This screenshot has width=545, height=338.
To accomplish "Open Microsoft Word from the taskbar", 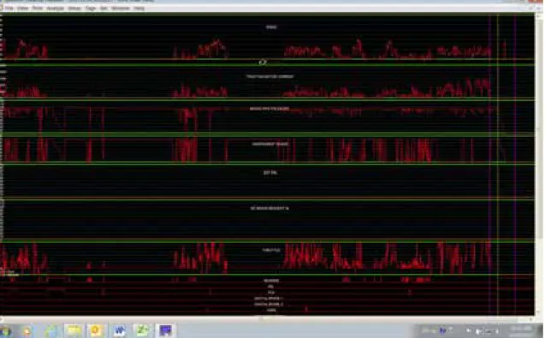I will pyautogui.click(x=119, y=330).
